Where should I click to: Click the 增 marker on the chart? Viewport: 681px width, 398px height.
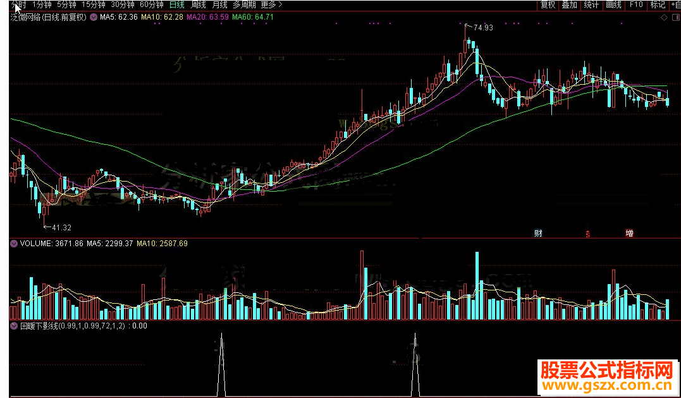click(629, 233)
